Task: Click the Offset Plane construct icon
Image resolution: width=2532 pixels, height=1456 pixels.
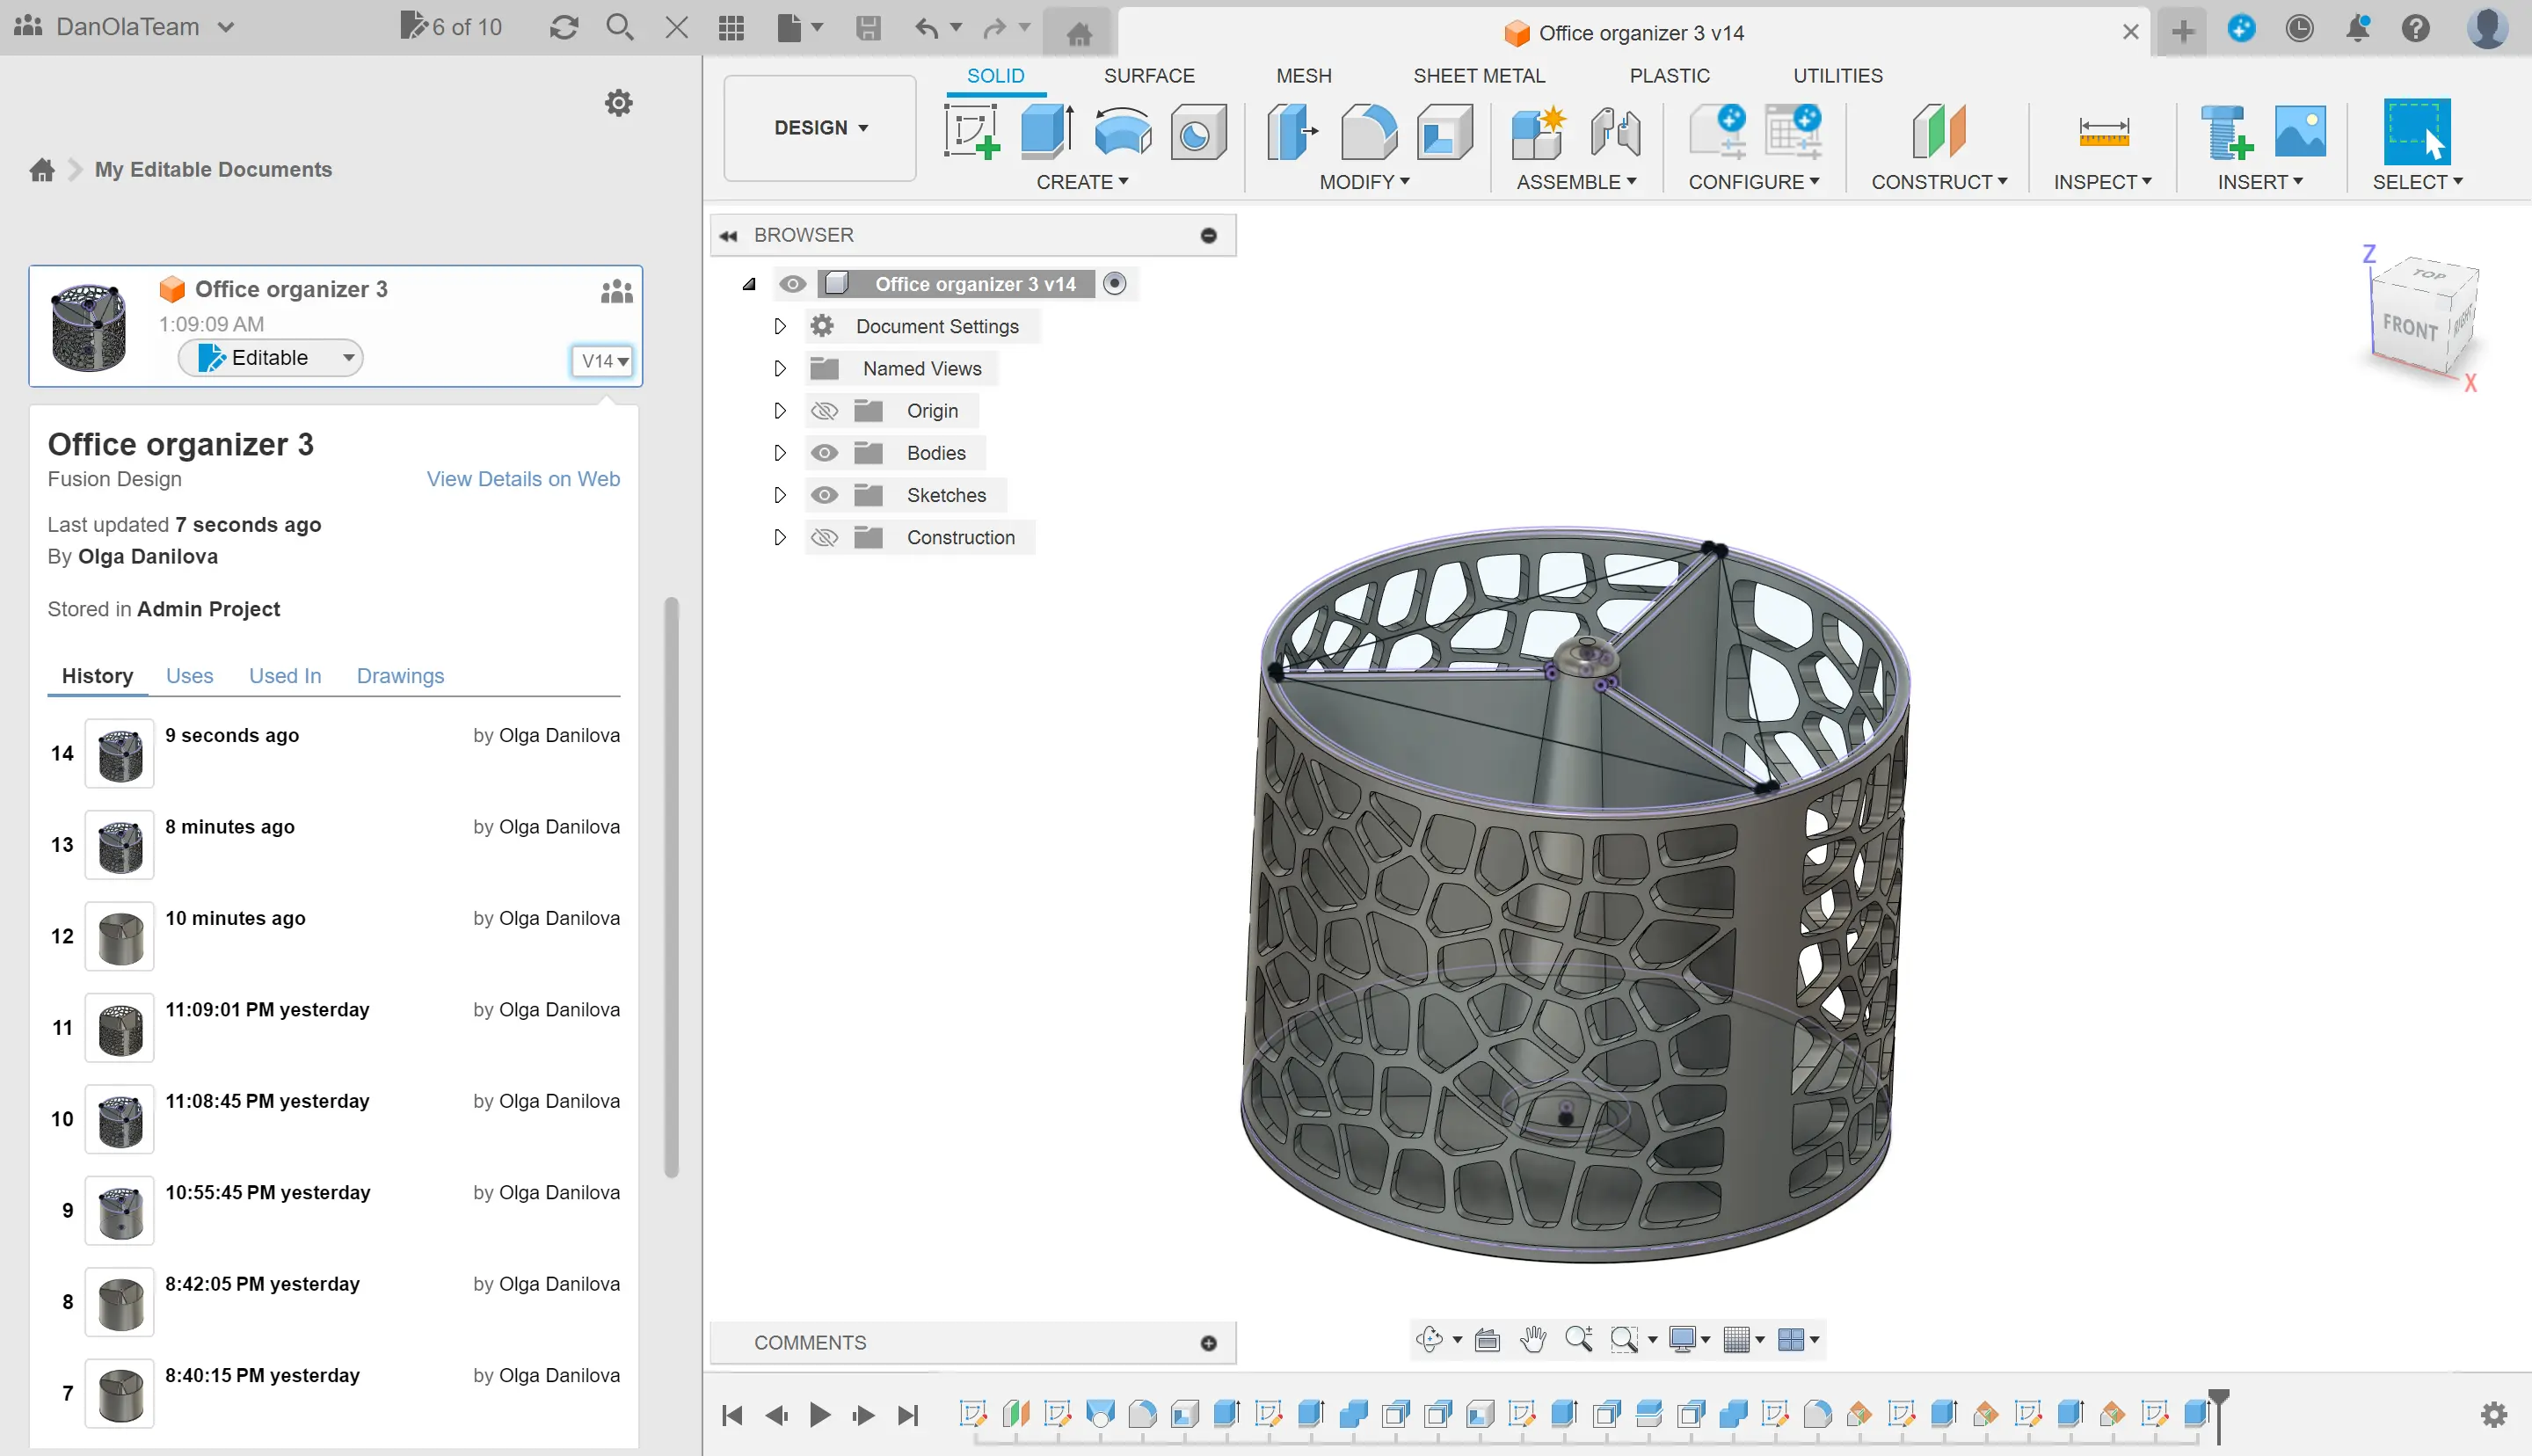Action: (1939, 131)
